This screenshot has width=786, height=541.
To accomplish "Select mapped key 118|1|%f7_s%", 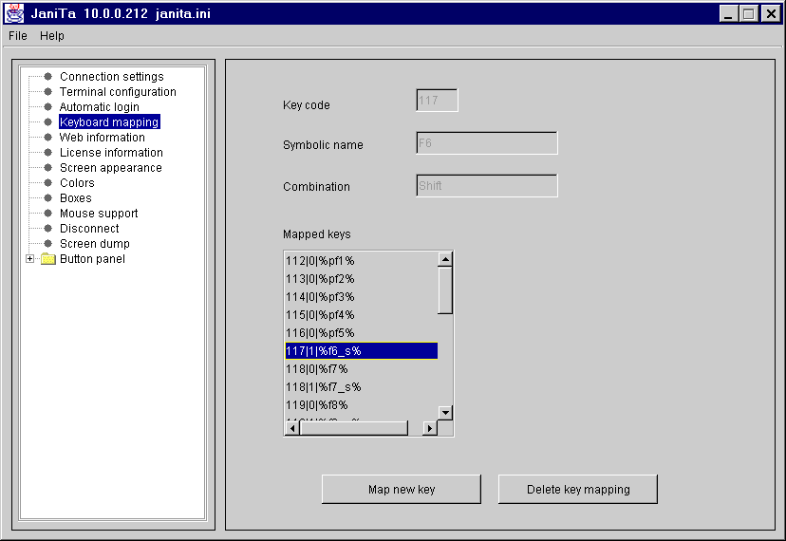I will 361,387.
